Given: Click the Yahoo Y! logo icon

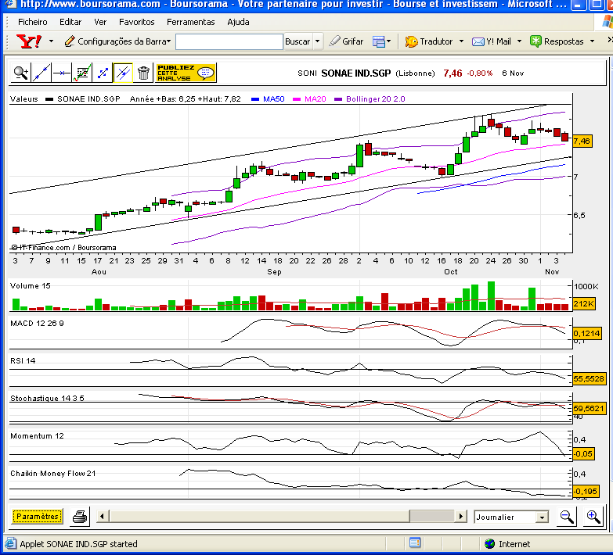Looking at the screenshot, I should [x=28, y=41].
